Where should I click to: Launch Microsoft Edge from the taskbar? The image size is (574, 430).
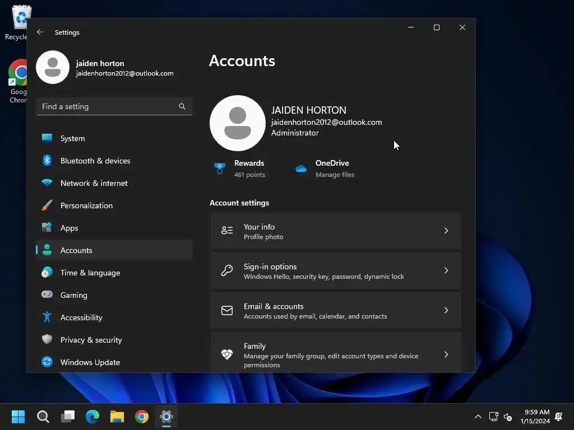point(92,417)
